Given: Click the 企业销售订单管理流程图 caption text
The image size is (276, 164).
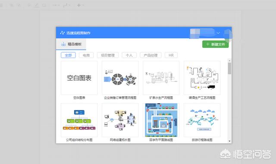Looking at the screenshot, I should point(120,97).
